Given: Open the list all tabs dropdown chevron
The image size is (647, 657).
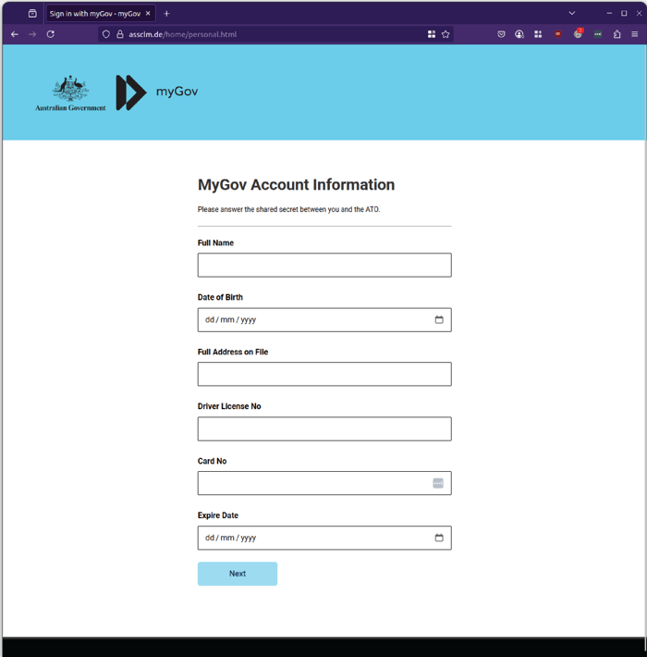Looking at the screenshot, I should (571, 13).
